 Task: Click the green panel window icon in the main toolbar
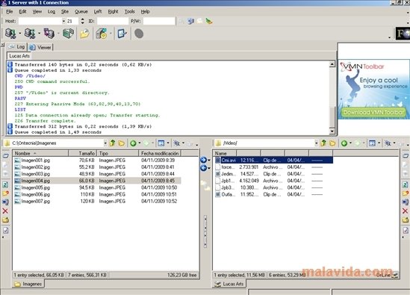click(68, 34)
